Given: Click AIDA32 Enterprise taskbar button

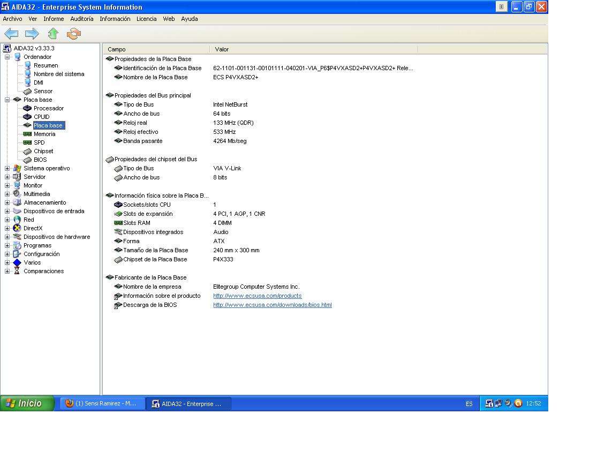Looking at the screenshot, I should tap(188, 404).
